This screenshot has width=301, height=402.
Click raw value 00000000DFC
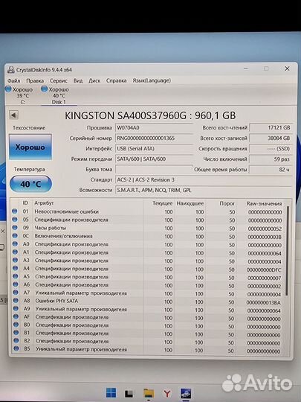[x=264, y=269]
